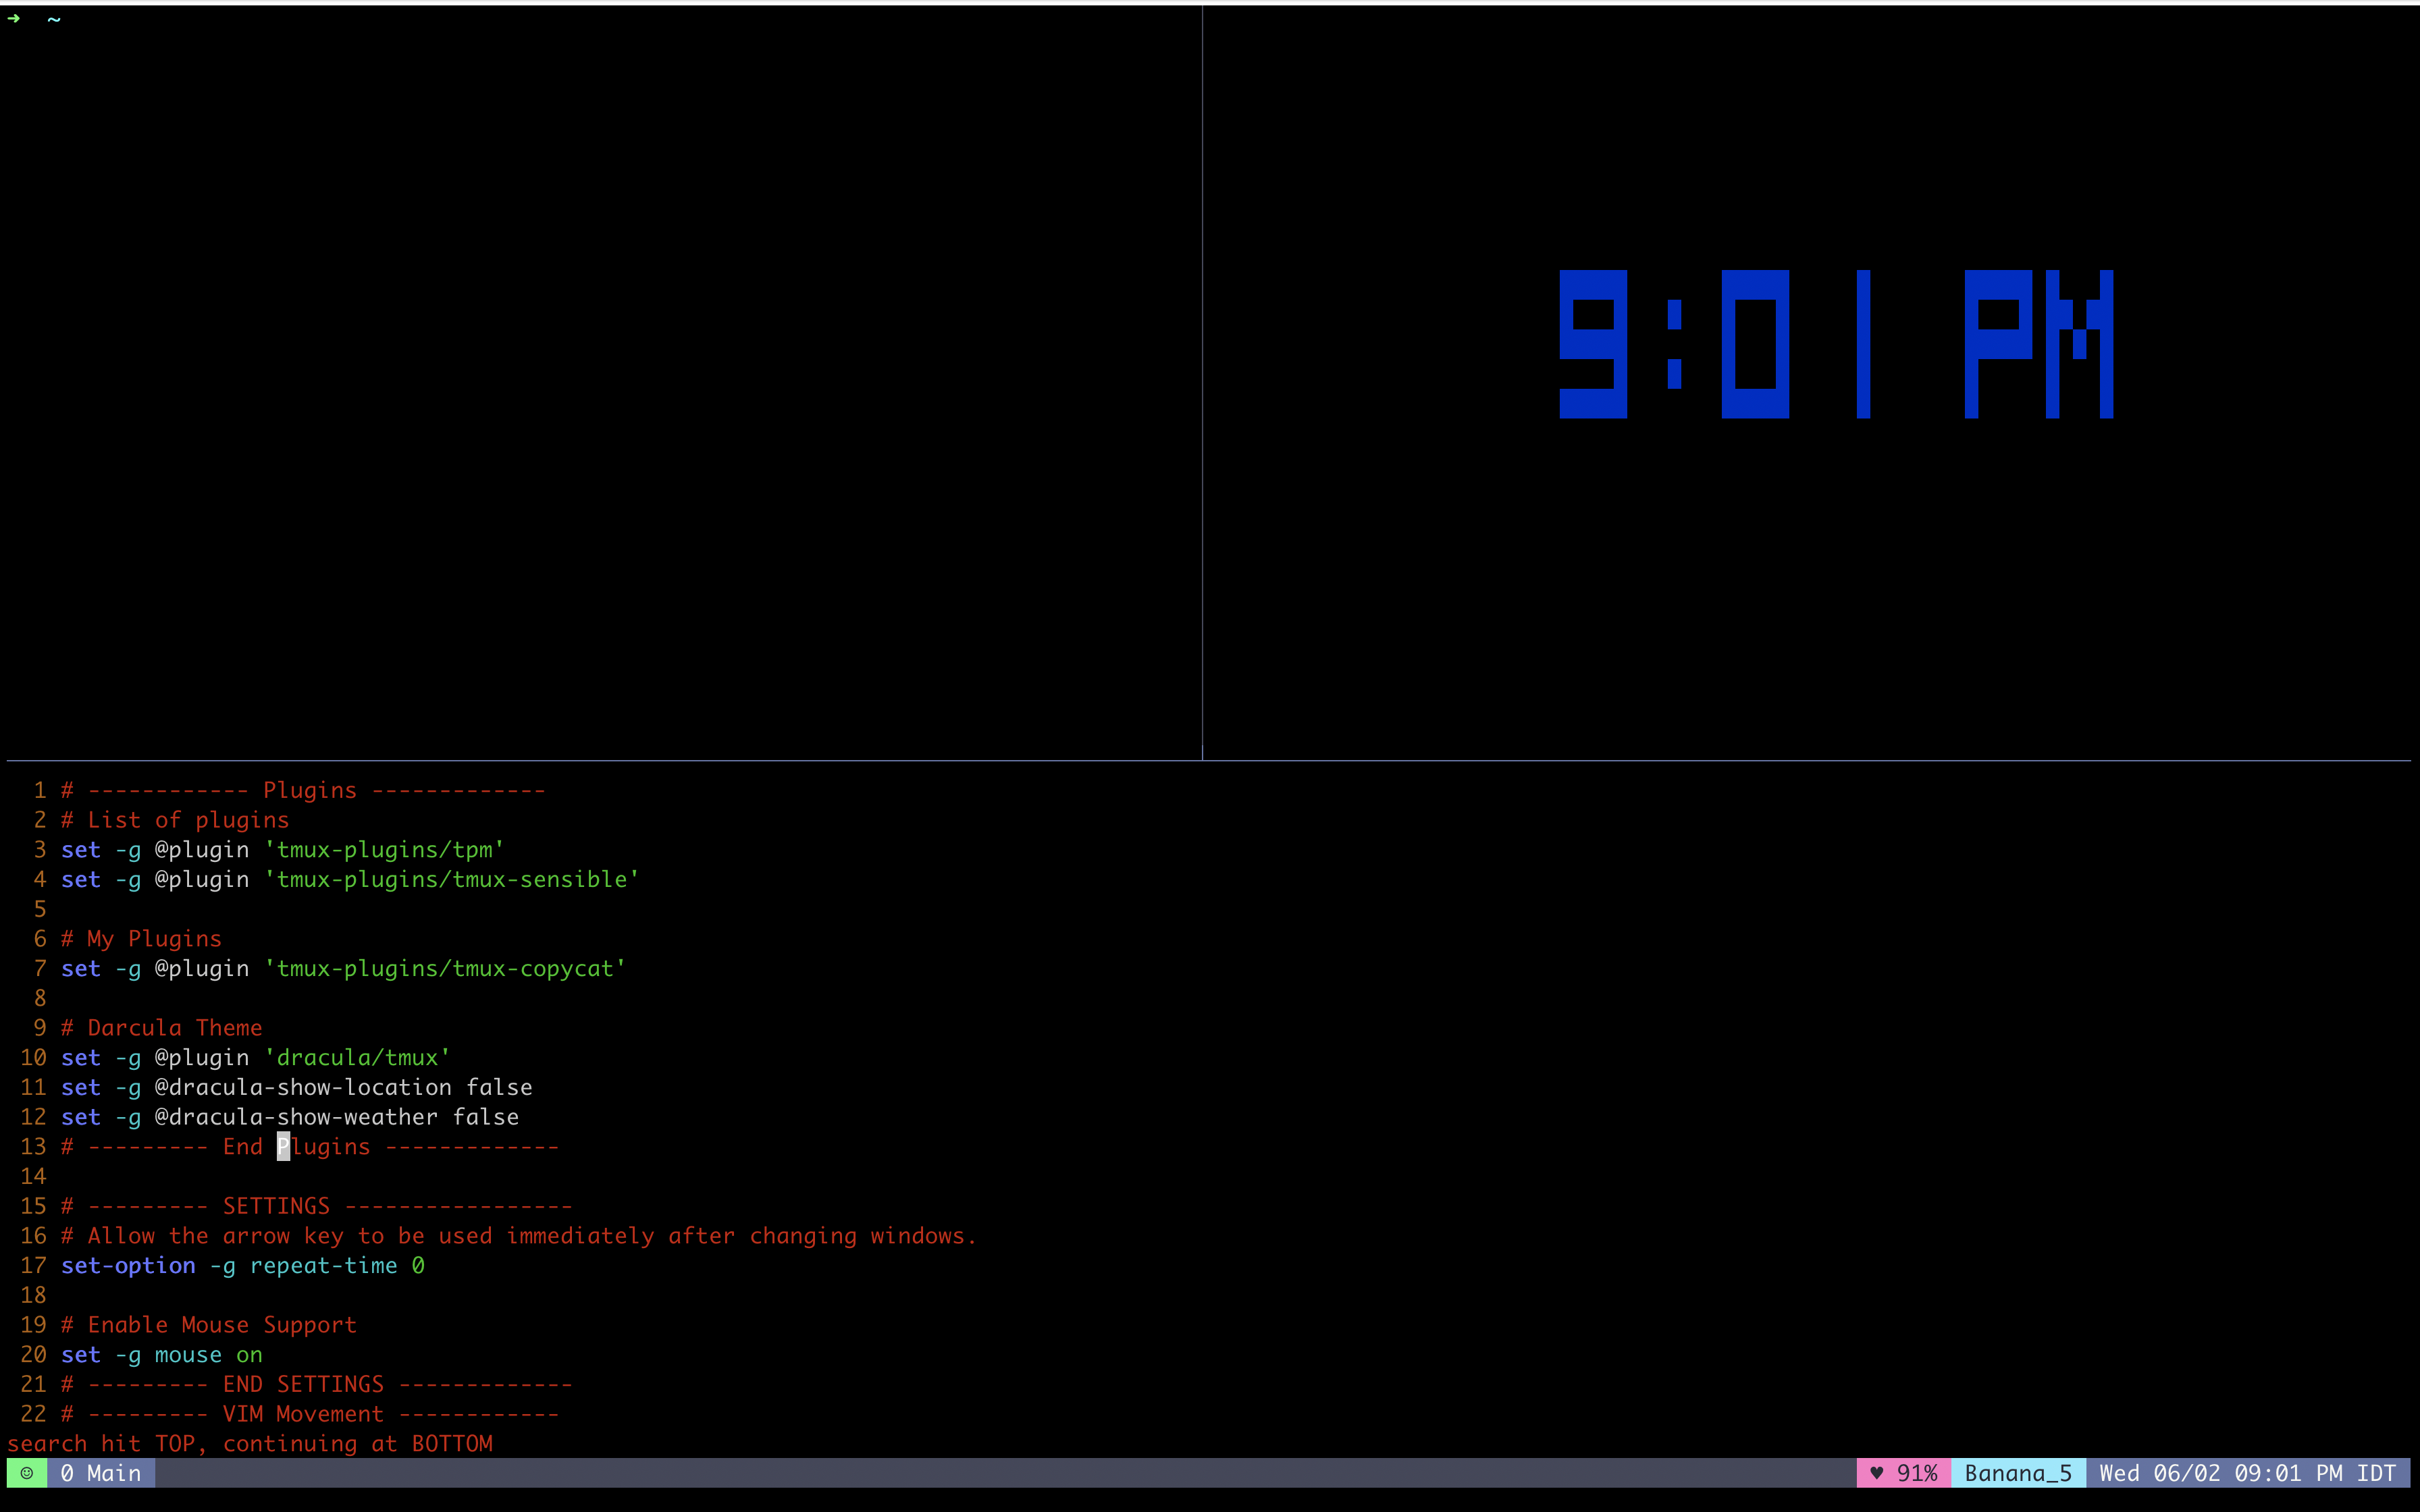Click the '# --------- END SETTINGS' comment line
This screenshot has width=2420, height=1512.
click(x=317, y=1384)
